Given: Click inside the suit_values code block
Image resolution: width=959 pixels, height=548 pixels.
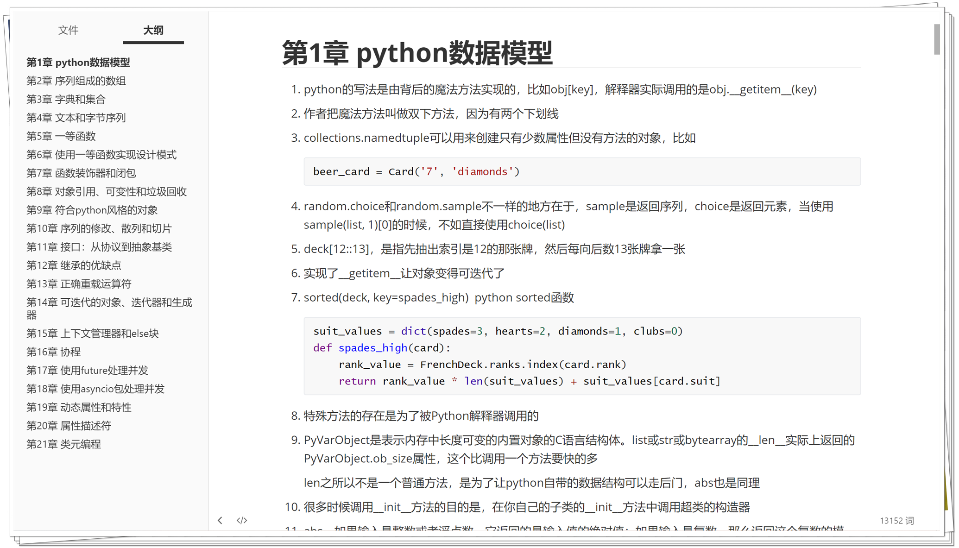Looking at the screenshot, I should 582,356.
